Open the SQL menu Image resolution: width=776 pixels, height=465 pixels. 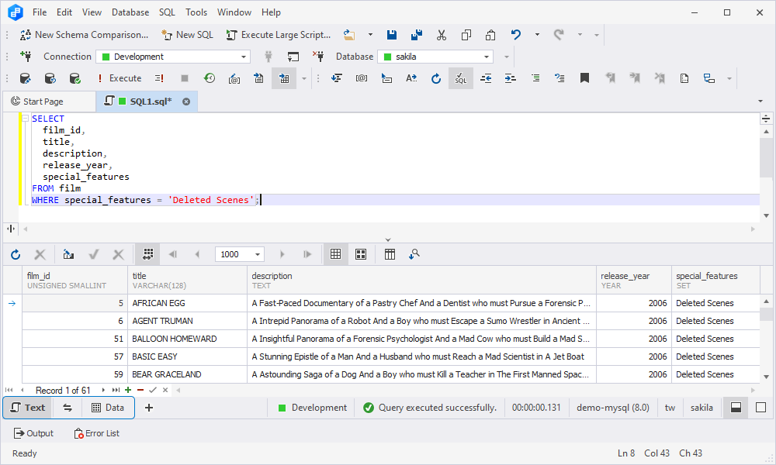(167, 12)
